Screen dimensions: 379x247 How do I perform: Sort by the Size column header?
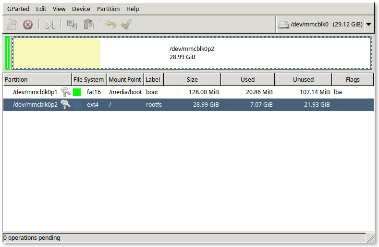(x=192, y=80)
